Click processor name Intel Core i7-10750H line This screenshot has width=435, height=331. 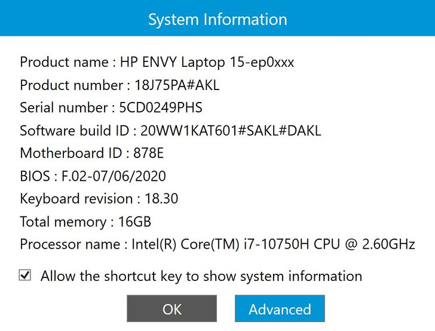[217, 245]
